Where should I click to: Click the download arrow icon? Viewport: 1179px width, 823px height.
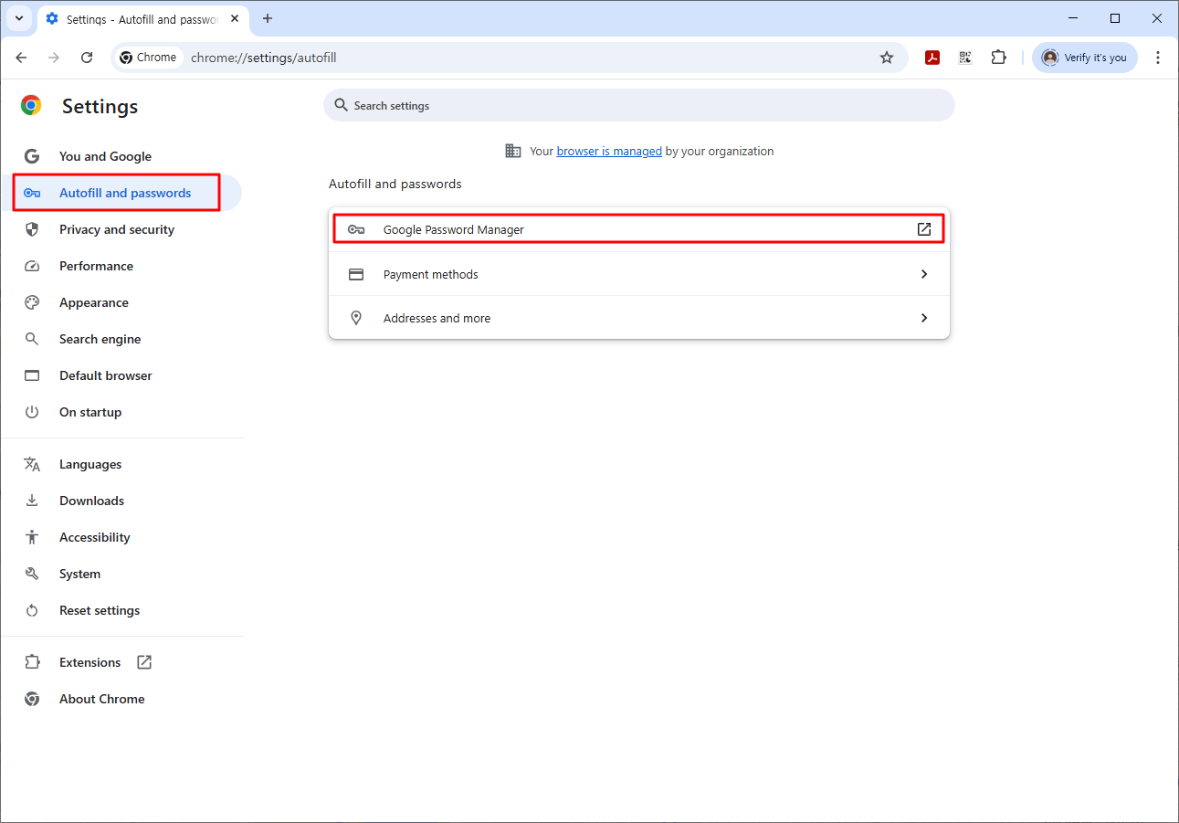[32, 501]
